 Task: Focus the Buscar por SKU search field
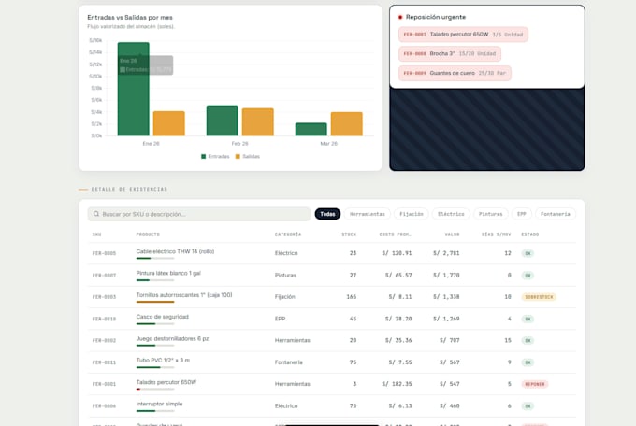(x=198, y=214)
